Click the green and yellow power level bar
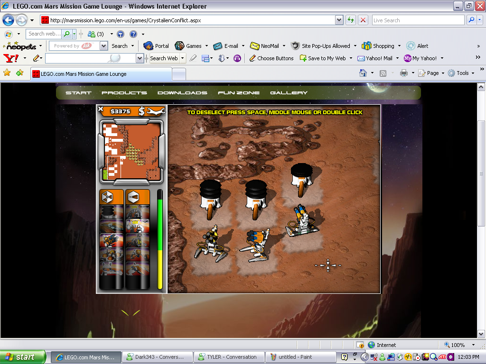Viewport: 486px width, 364px height. pyautogui.click(x=160, y=240)
